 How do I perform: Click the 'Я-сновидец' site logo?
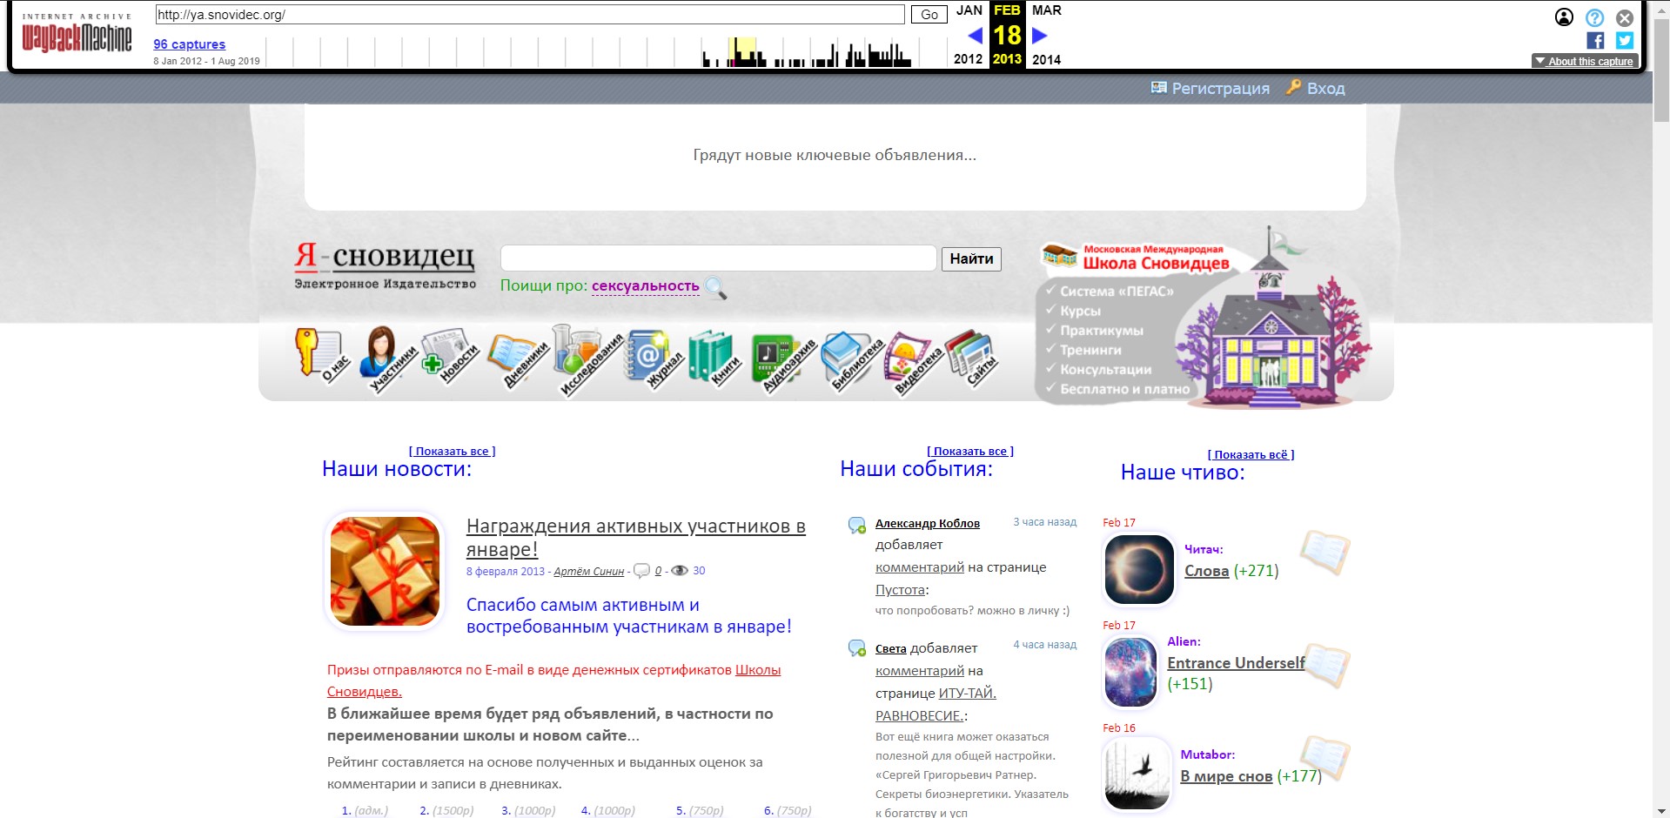(385, 265)
